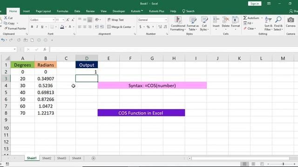The width and height of the screenshot is (298, 167).
Task: Click the formula bar input
Action: [x=174, y=50]
